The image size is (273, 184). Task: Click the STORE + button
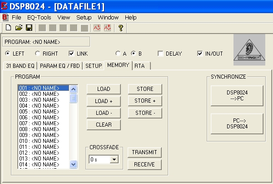coord(145,101)
